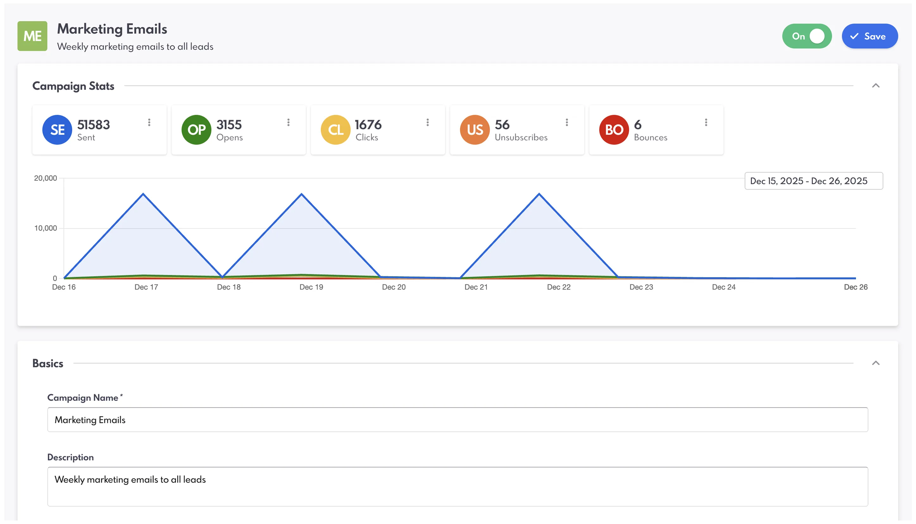Click the Marketing Emails page title
Screen dimensions: 916x524
112,29
